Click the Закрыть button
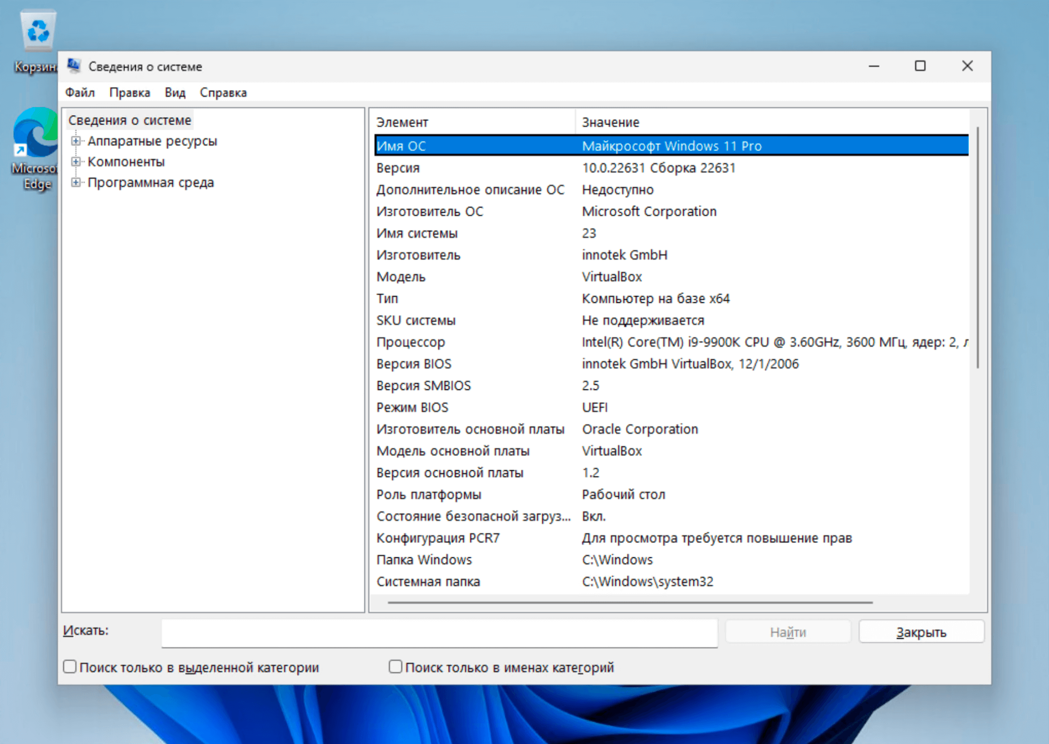This screenshot has width=1049, height=744. [x=921, y=632]
